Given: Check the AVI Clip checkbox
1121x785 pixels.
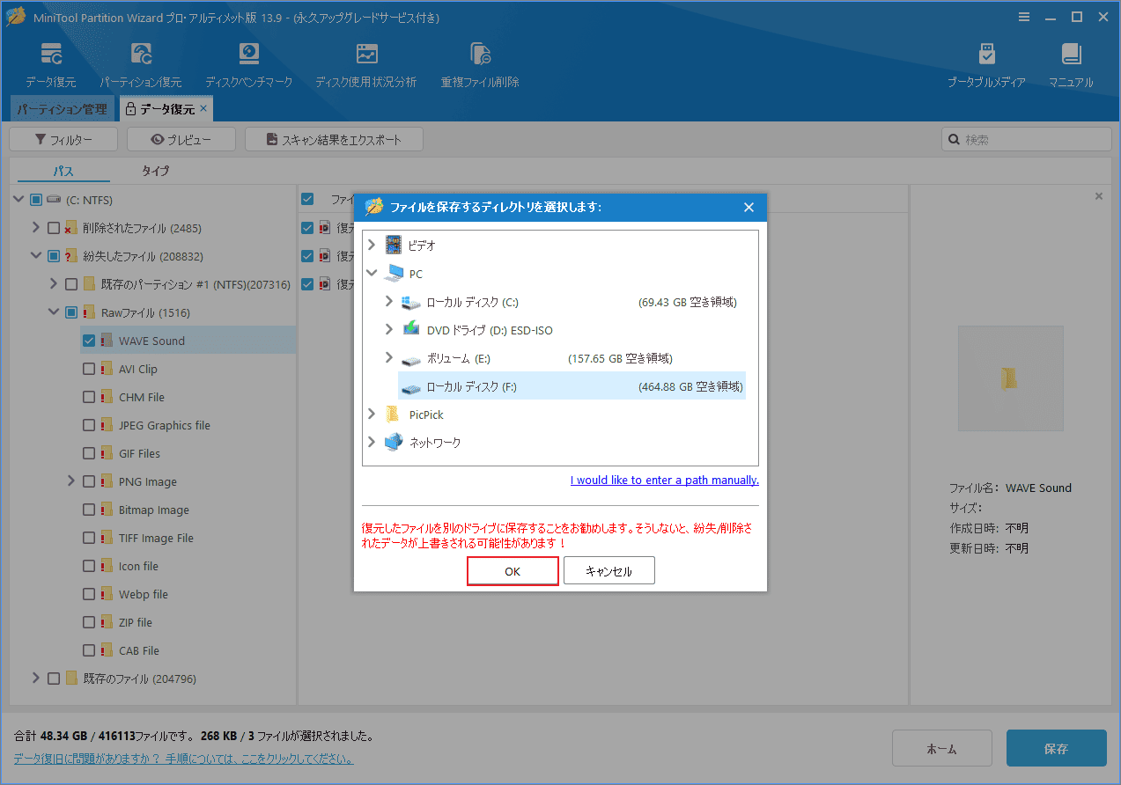Looking at the screenshot, I should (x=89, y=369).
